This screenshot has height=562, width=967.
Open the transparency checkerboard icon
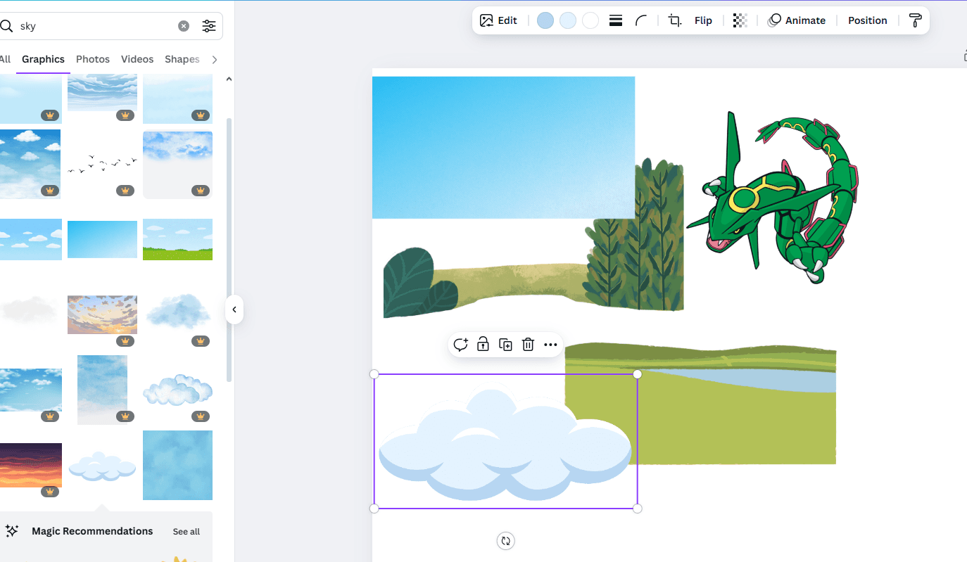pyautogui.click(x=740, y=20)
